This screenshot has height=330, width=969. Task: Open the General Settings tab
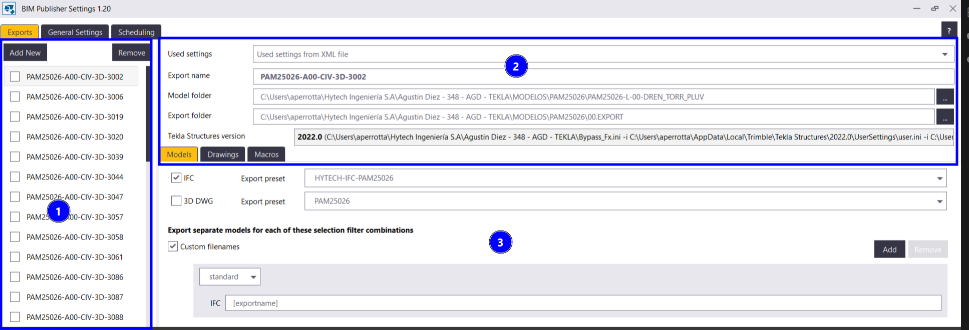click(x=75, y=32)
